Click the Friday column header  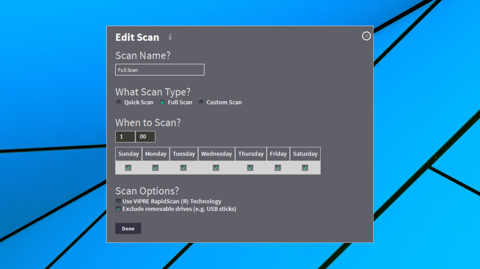(x=278, y=154)
